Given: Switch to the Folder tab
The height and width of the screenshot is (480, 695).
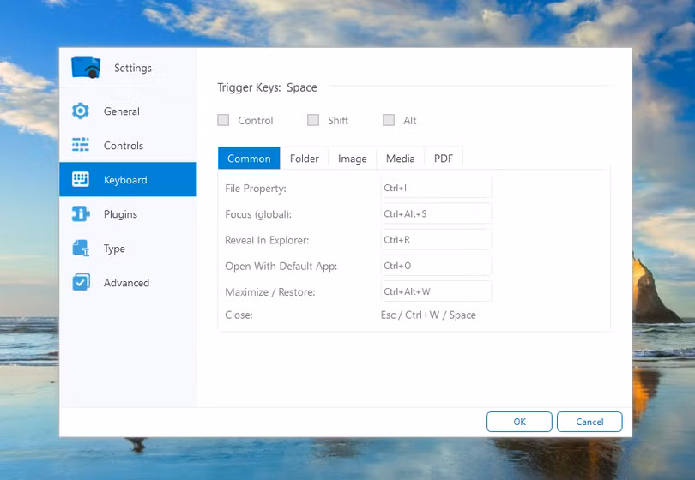Looking at the screenshot, I should pyautogui.click(x=305, y=159).
